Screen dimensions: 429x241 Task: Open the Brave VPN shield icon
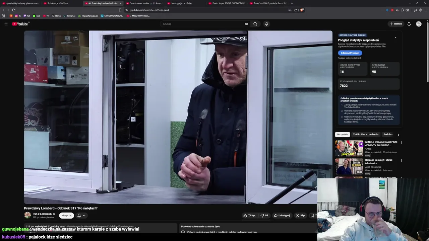click(x=420, y=10)
